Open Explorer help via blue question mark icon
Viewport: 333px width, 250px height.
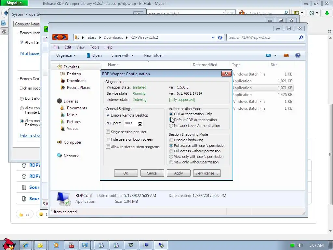tap(298, 55)
